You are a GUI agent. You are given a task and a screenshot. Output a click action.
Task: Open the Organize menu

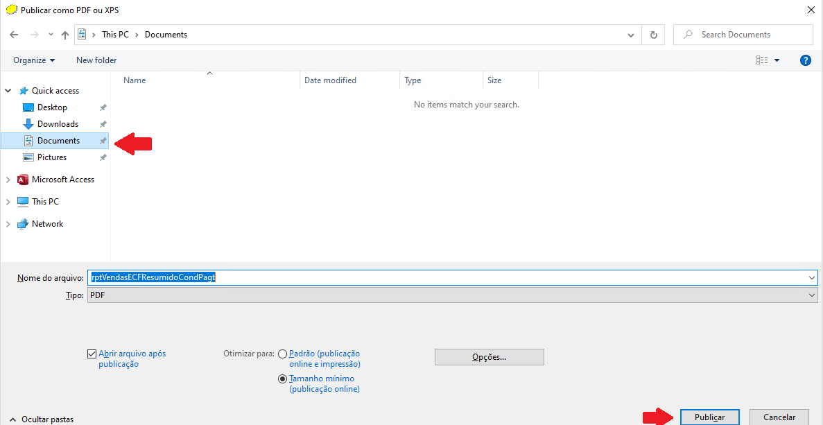click(34, 60)
